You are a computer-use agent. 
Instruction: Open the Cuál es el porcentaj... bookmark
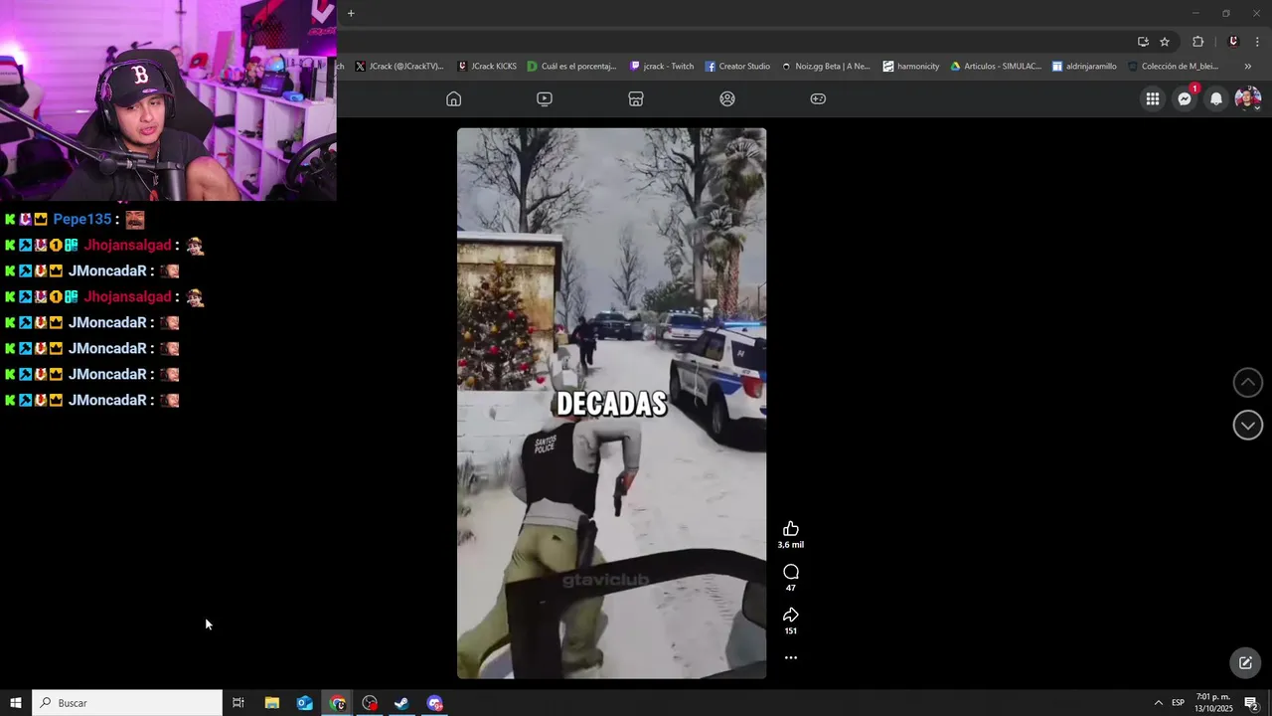(x=572, y=67)
